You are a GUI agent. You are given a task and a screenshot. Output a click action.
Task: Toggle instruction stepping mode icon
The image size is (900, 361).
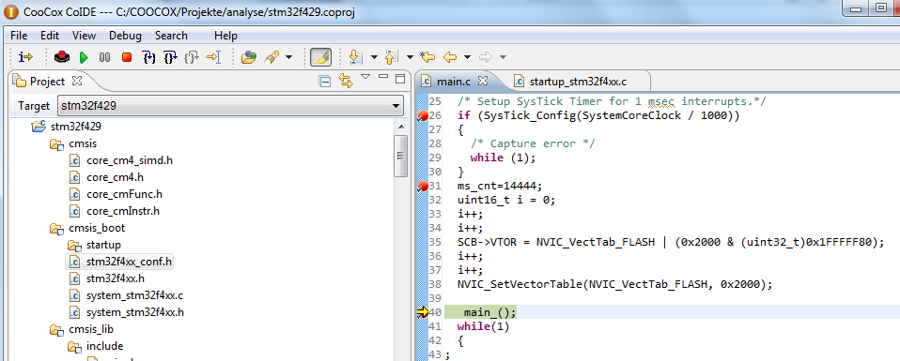point(25,57)
